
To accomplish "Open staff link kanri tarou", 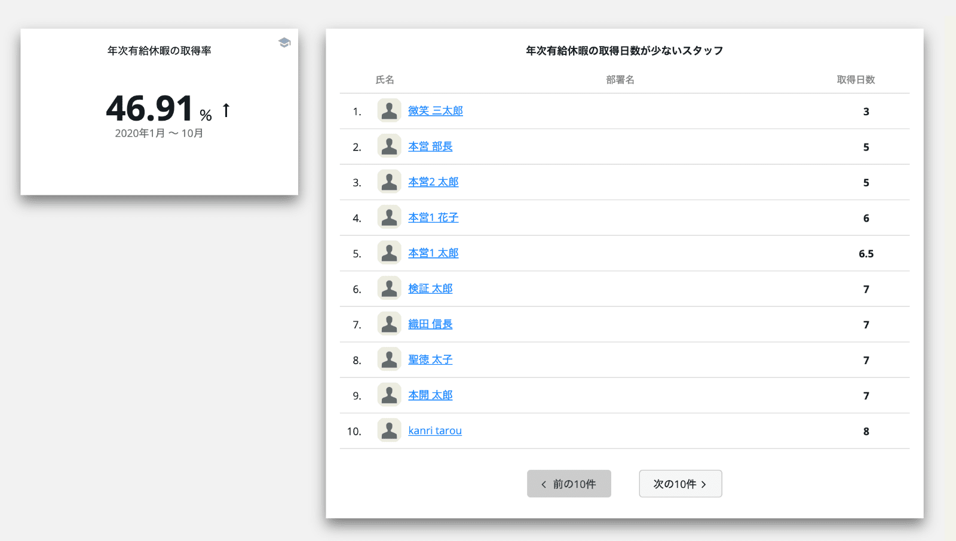I will [x=435, y=431].
